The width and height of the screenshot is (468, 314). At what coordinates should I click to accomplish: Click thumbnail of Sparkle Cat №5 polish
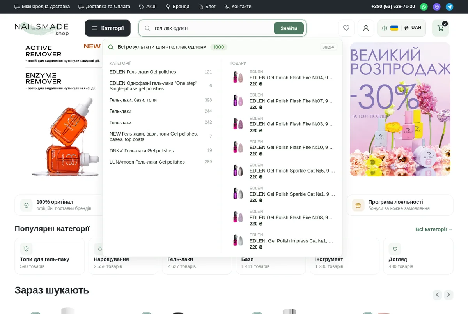click(238, 171)
